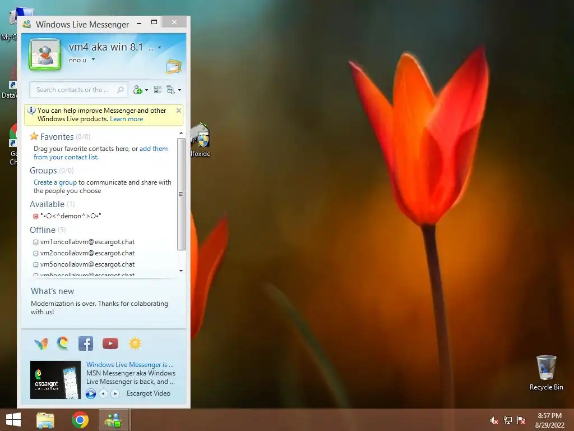Click the search magnifier icon

pos(120,90)
